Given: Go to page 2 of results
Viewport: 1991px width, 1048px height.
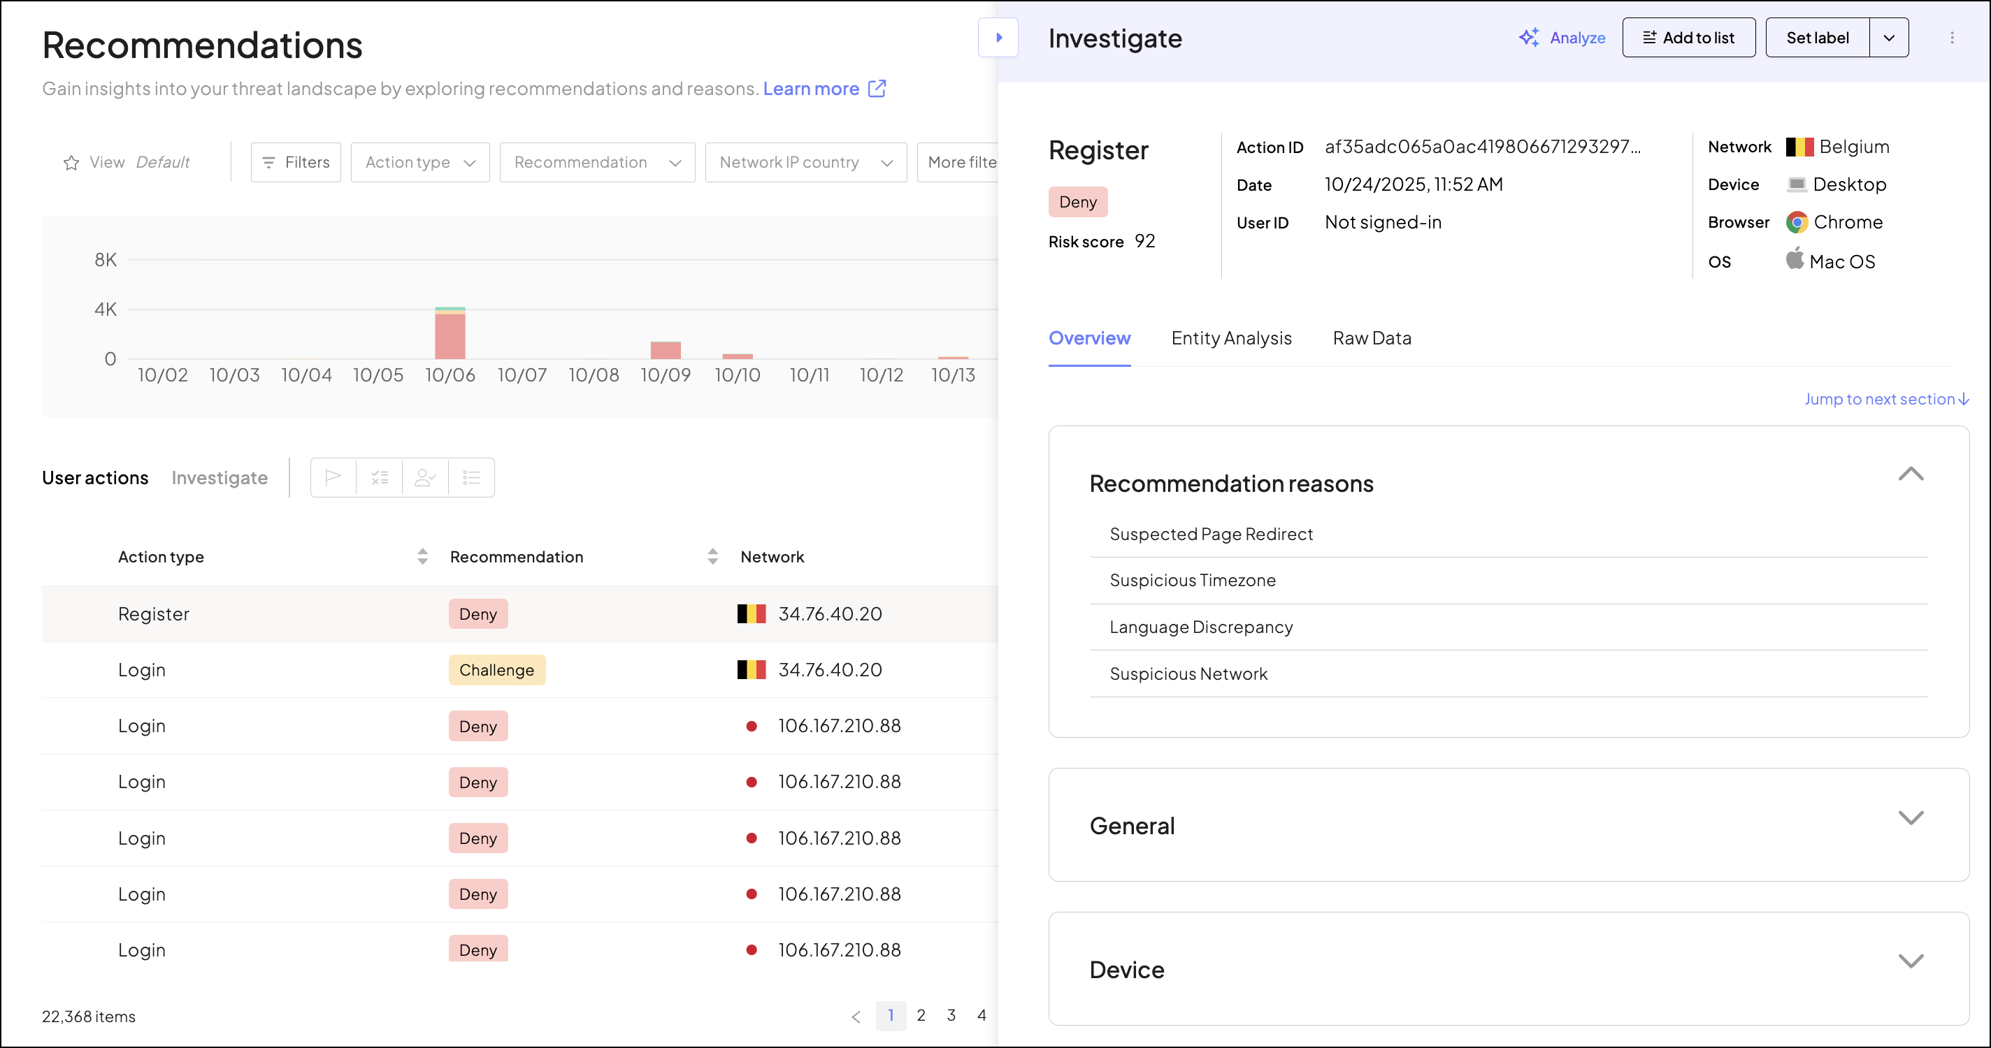Looking at the screenshot, I should pyautogui.click(x=921, y=1014).
